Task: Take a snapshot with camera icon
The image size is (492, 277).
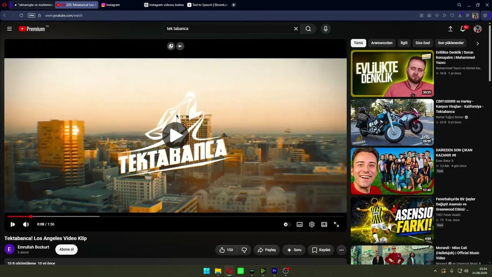Action: (429, 15)
